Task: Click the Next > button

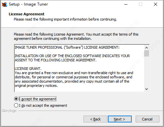Action: coord(120,119)
